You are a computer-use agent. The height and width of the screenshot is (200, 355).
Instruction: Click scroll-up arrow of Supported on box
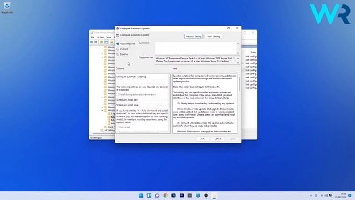point(238,58)
